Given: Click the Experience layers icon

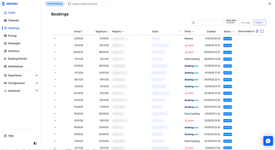Looking at the screenshot, I should [5, 75].
